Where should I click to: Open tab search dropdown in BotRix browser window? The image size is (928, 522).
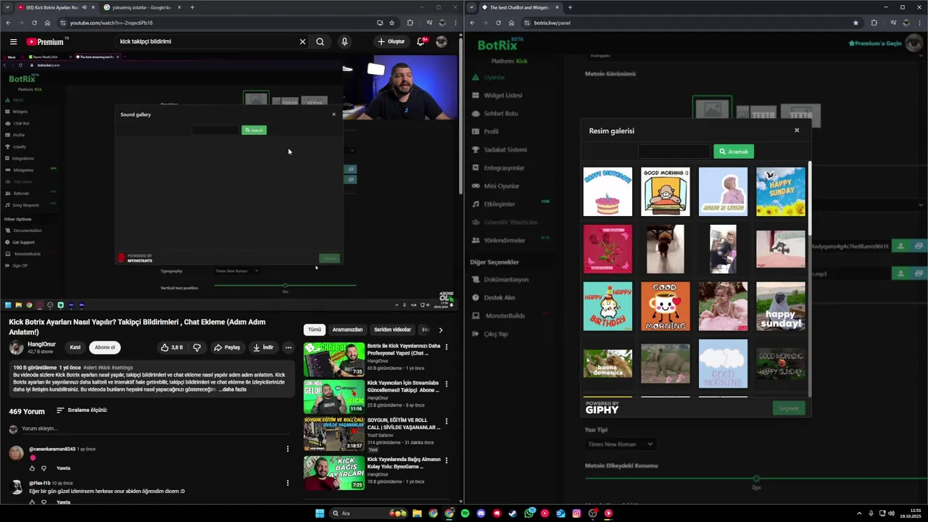[x=472, y=7]
